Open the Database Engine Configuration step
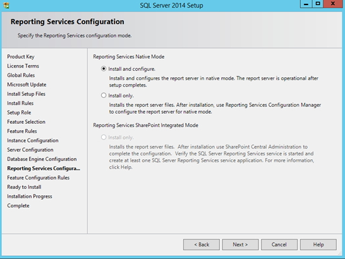 pos(42,159)
